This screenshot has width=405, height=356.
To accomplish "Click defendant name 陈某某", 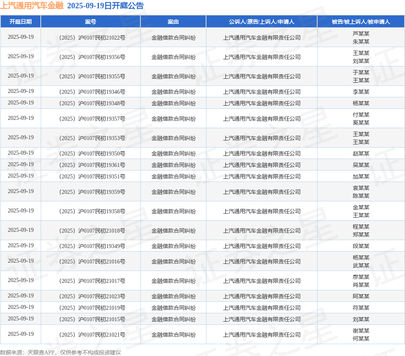I will click(x=361, y=196).
